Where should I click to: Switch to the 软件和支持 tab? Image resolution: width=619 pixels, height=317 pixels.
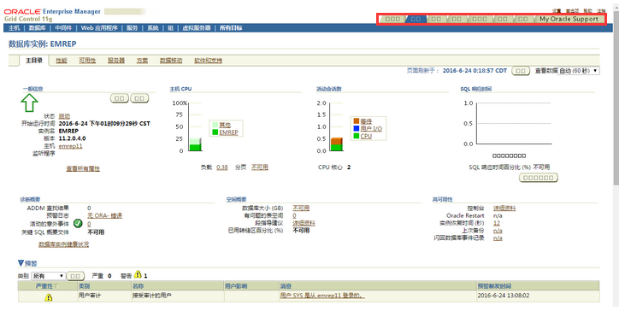pos(208,61)
